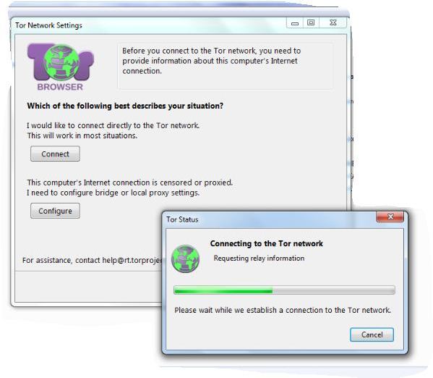433x378 pixels.
Task: Click the 'Requesting relay information' status text
Action: 259,259
